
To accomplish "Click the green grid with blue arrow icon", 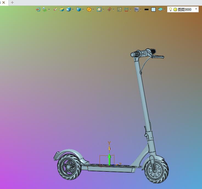I will 44,10.
